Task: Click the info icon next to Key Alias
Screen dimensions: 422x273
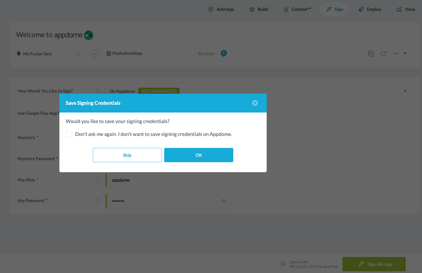Action: [98, 180]
